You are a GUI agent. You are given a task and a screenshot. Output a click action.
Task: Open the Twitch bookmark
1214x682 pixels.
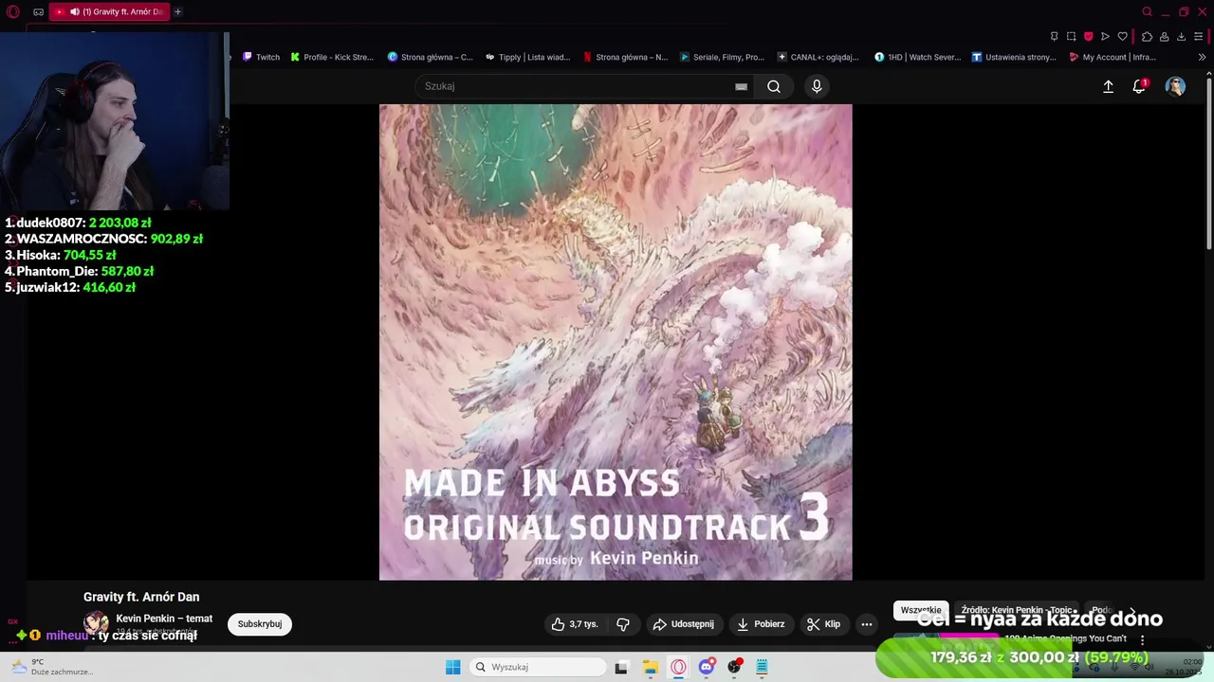tap(261, 57)
